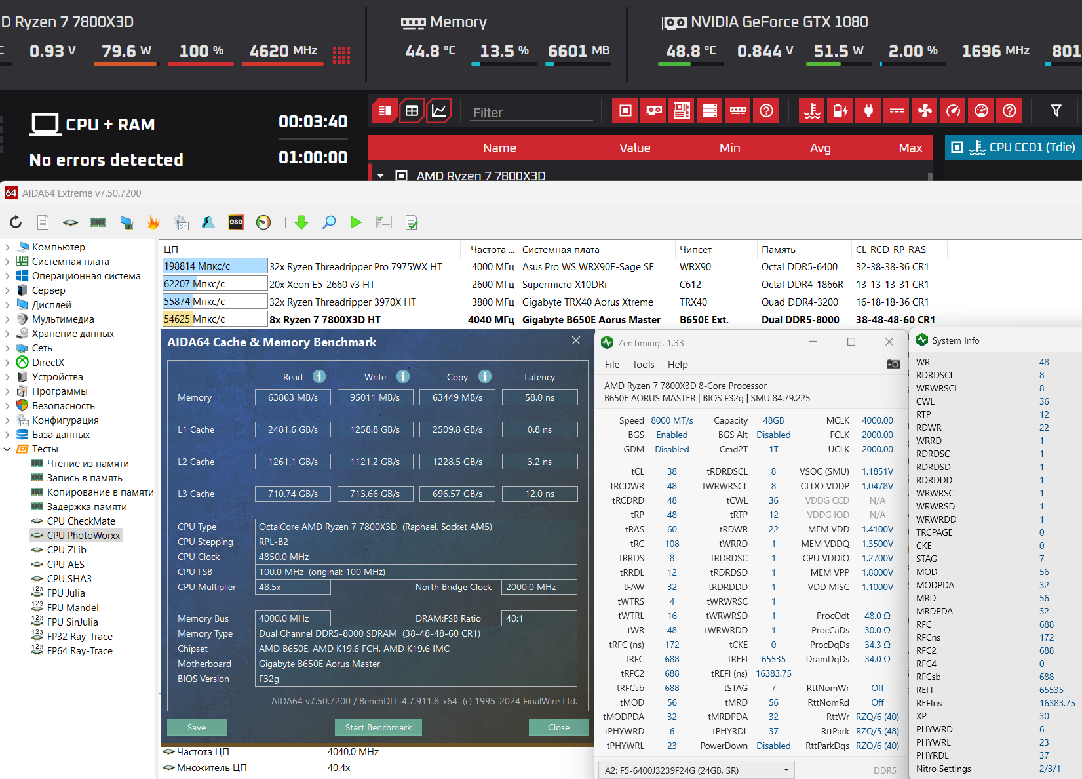Select FPU Julia in the tests tree
Image resolution: width=1082 pixels, height=779 pixels.
pos(66,593)
